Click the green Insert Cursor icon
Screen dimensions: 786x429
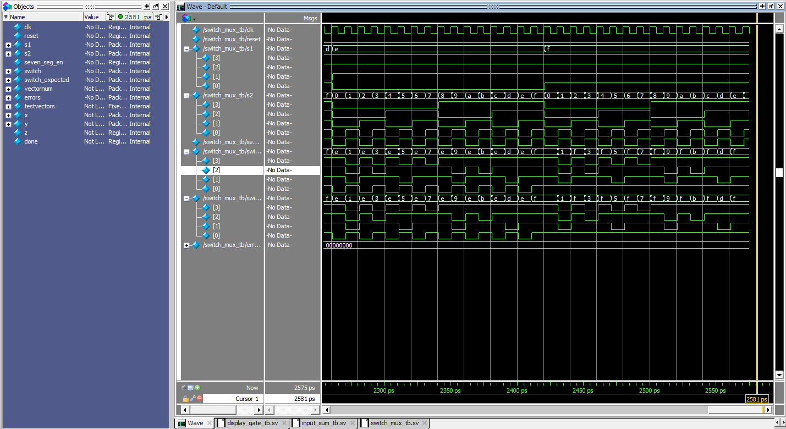(x=197, y=388)
